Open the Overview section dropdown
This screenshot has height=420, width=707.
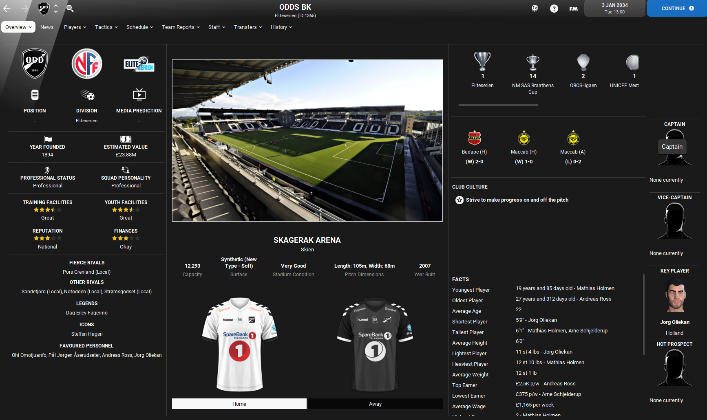(x=18, y=27)
